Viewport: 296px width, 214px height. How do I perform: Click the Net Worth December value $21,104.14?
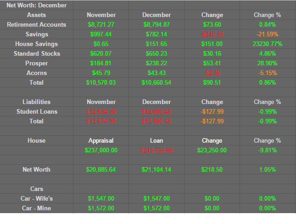pos(156,169)
